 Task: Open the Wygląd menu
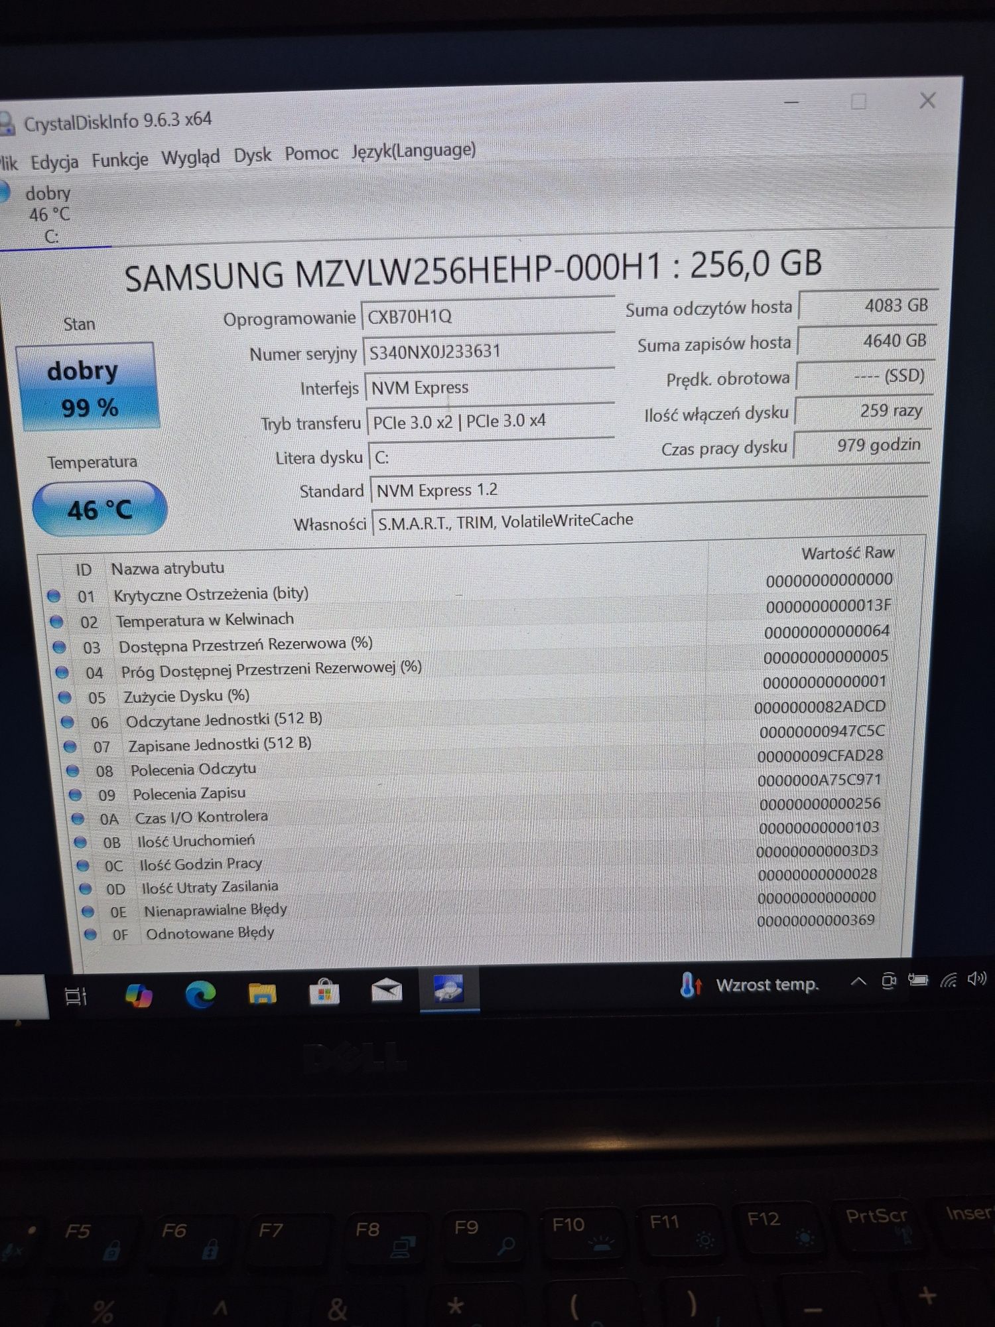190,157
